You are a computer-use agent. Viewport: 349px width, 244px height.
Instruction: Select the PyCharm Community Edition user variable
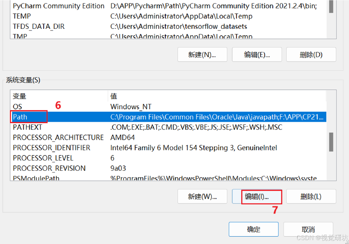click(168, 6)
